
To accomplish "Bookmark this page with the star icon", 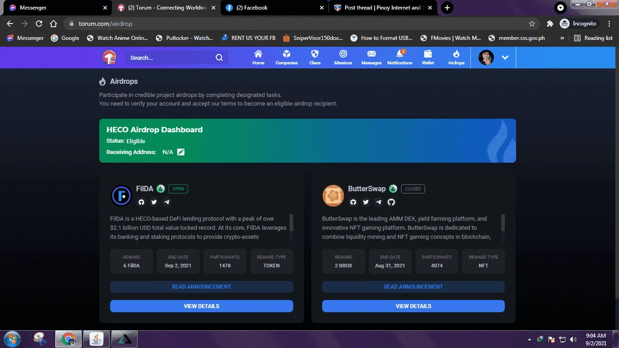I will pos(532,24).
